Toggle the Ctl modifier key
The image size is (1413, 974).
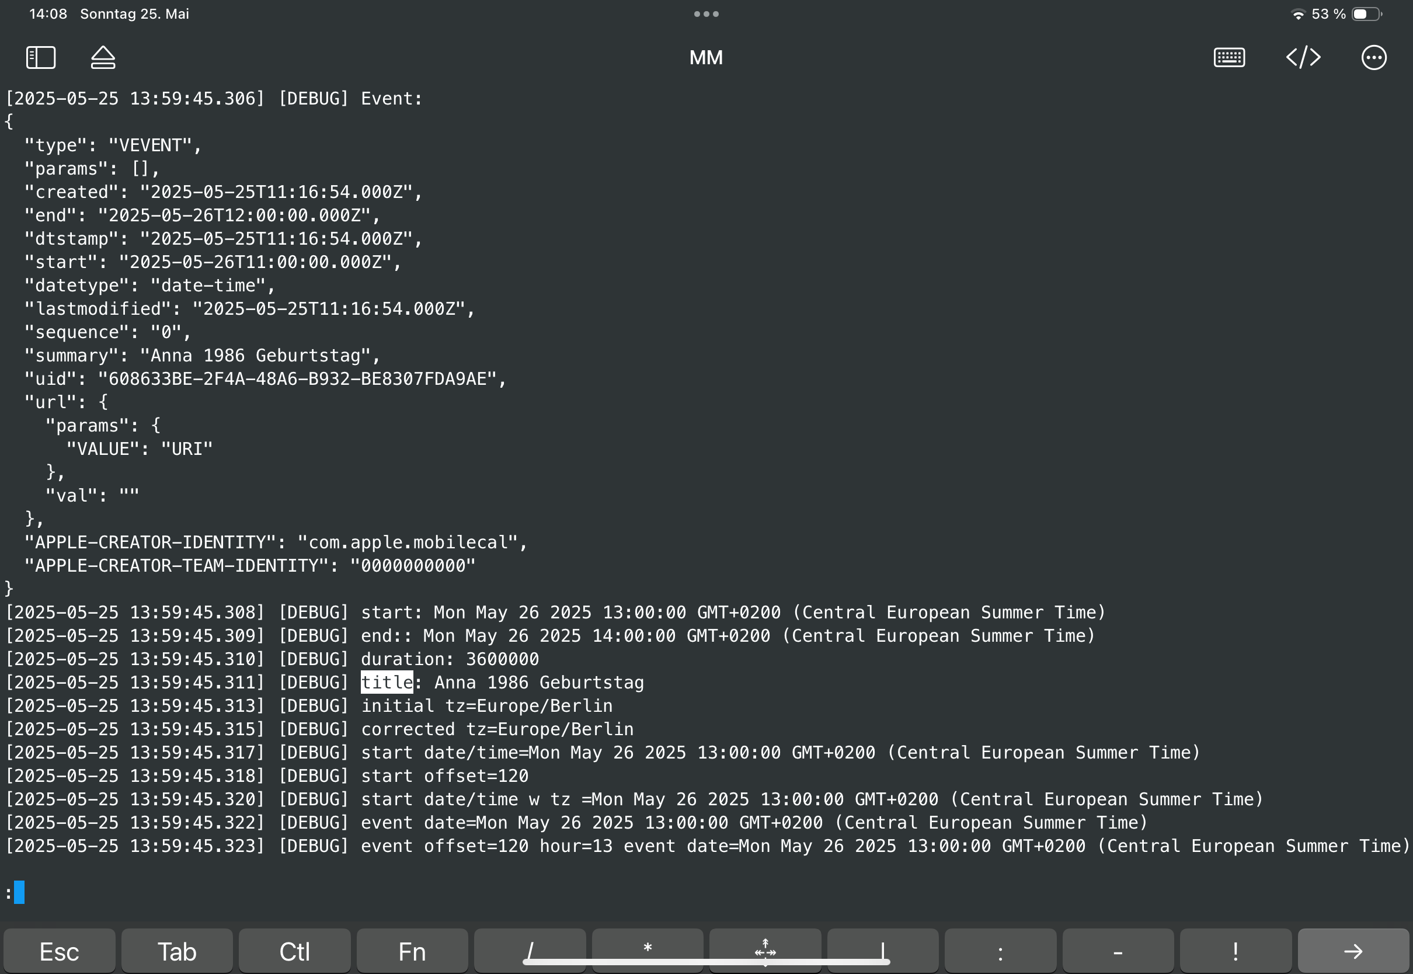(294, 951)
